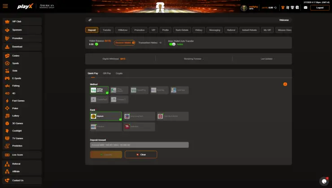332x188 pixels.
Task: Click the orange info icon beside Method
Action: 285,84
